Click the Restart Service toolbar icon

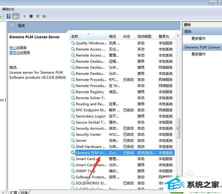[x=44, y=16]
